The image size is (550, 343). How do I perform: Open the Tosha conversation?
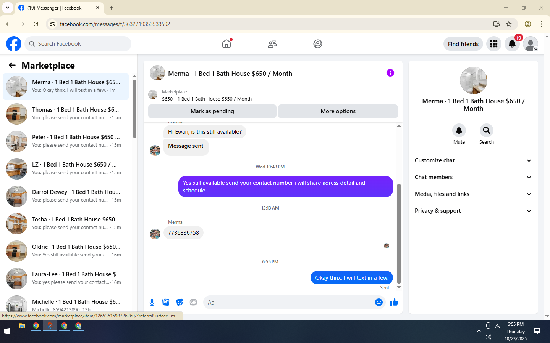click(x=66, y=224)
